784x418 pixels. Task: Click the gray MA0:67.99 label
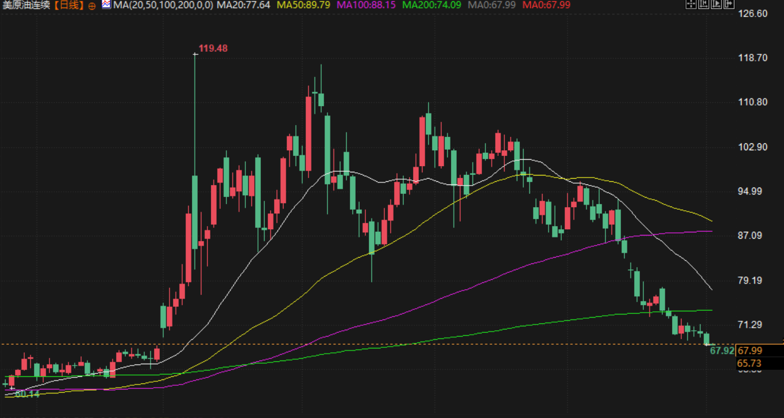coord(492,5)
